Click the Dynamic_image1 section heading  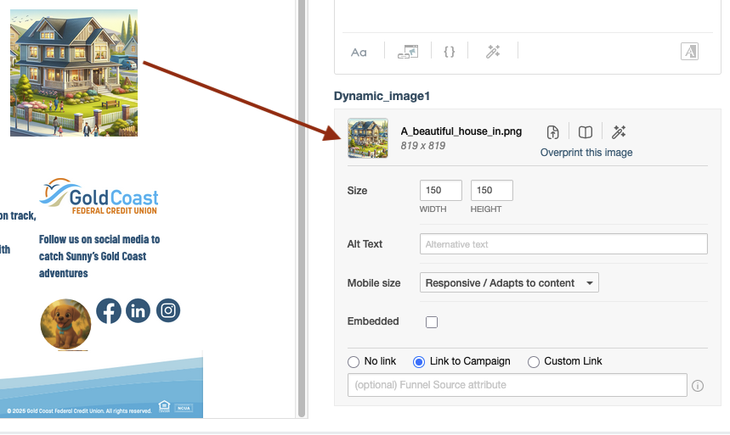tap(382, 96)
